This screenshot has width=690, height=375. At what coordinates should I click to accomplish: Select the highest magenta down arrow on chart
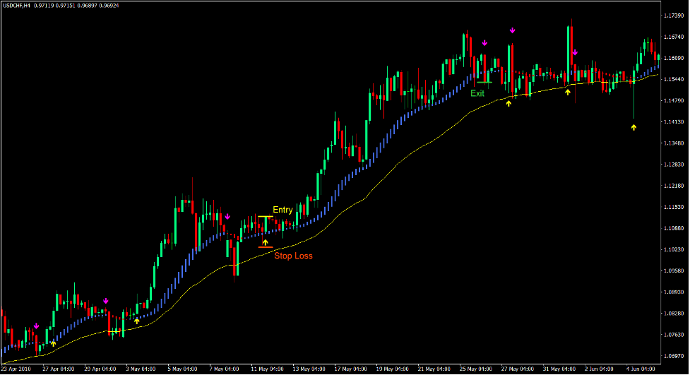513,30
